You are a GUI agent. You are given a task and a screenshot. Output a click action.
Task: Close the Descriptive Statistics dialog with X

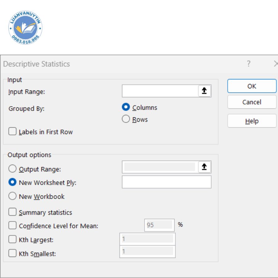276,64
